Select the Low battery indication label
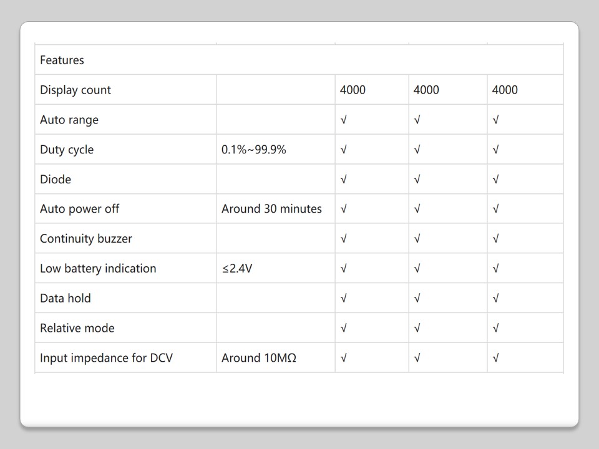 [98, 269]
